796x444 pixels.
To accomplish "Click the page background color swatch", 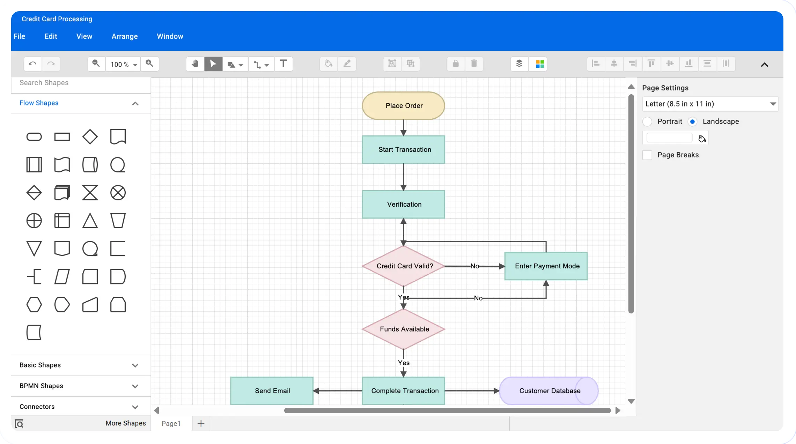I will click(x=669, y=138).
